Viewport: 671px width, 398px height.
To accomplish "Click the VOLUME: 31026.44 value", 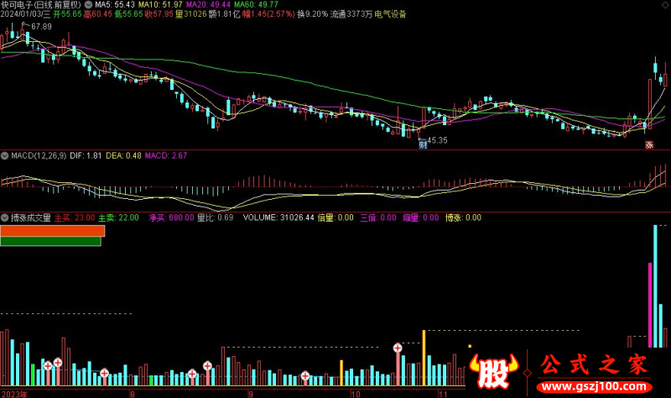I will pos(278,217).
